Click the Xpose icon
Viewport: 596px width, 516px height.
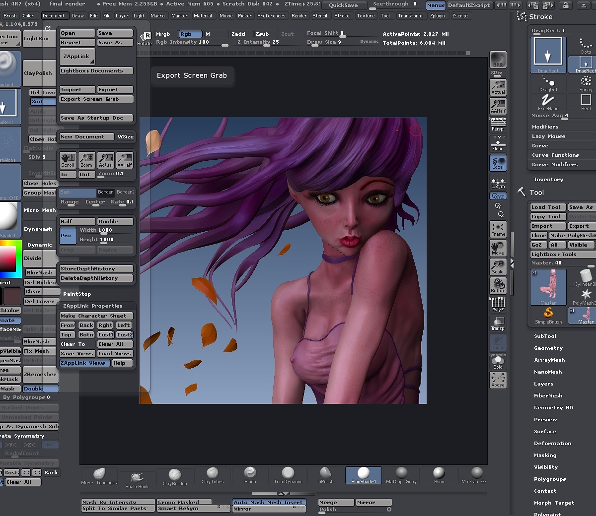498,381
